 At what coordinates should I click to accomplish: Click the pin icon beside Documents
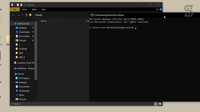click(33, 36)
